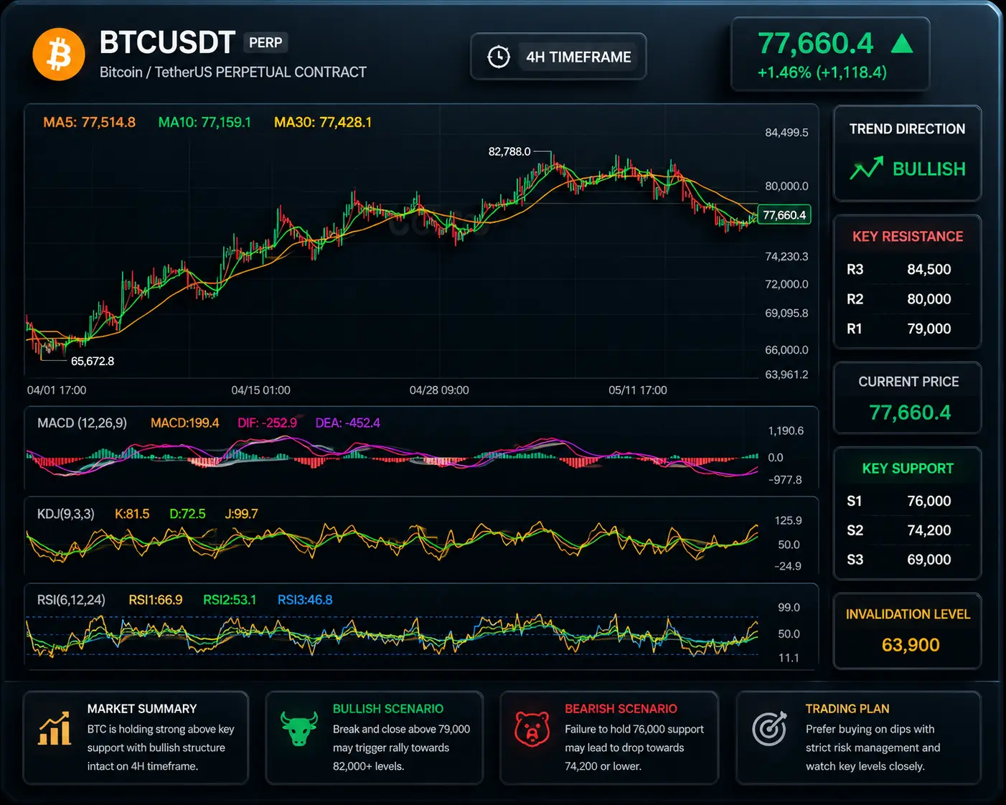
Task: Click the Bitcoin / TetherUS PERPETUAL CONTRACT subtitle
Action: point(233,72)
